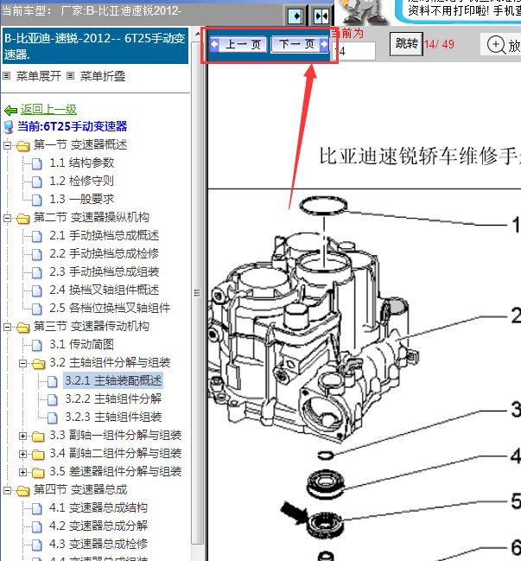
Task: Collapse the 3.2 主轴组件分解与组装 node
Action: tap(22, 364)
